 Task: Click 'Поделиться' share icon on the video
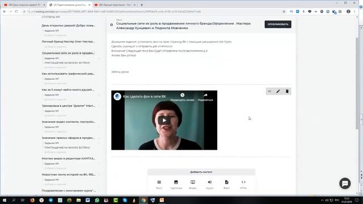pos(205,97)
